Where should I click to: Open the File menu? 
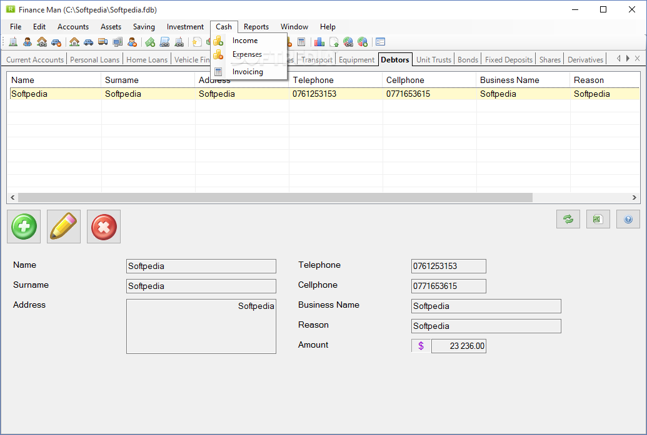(16, 27)
